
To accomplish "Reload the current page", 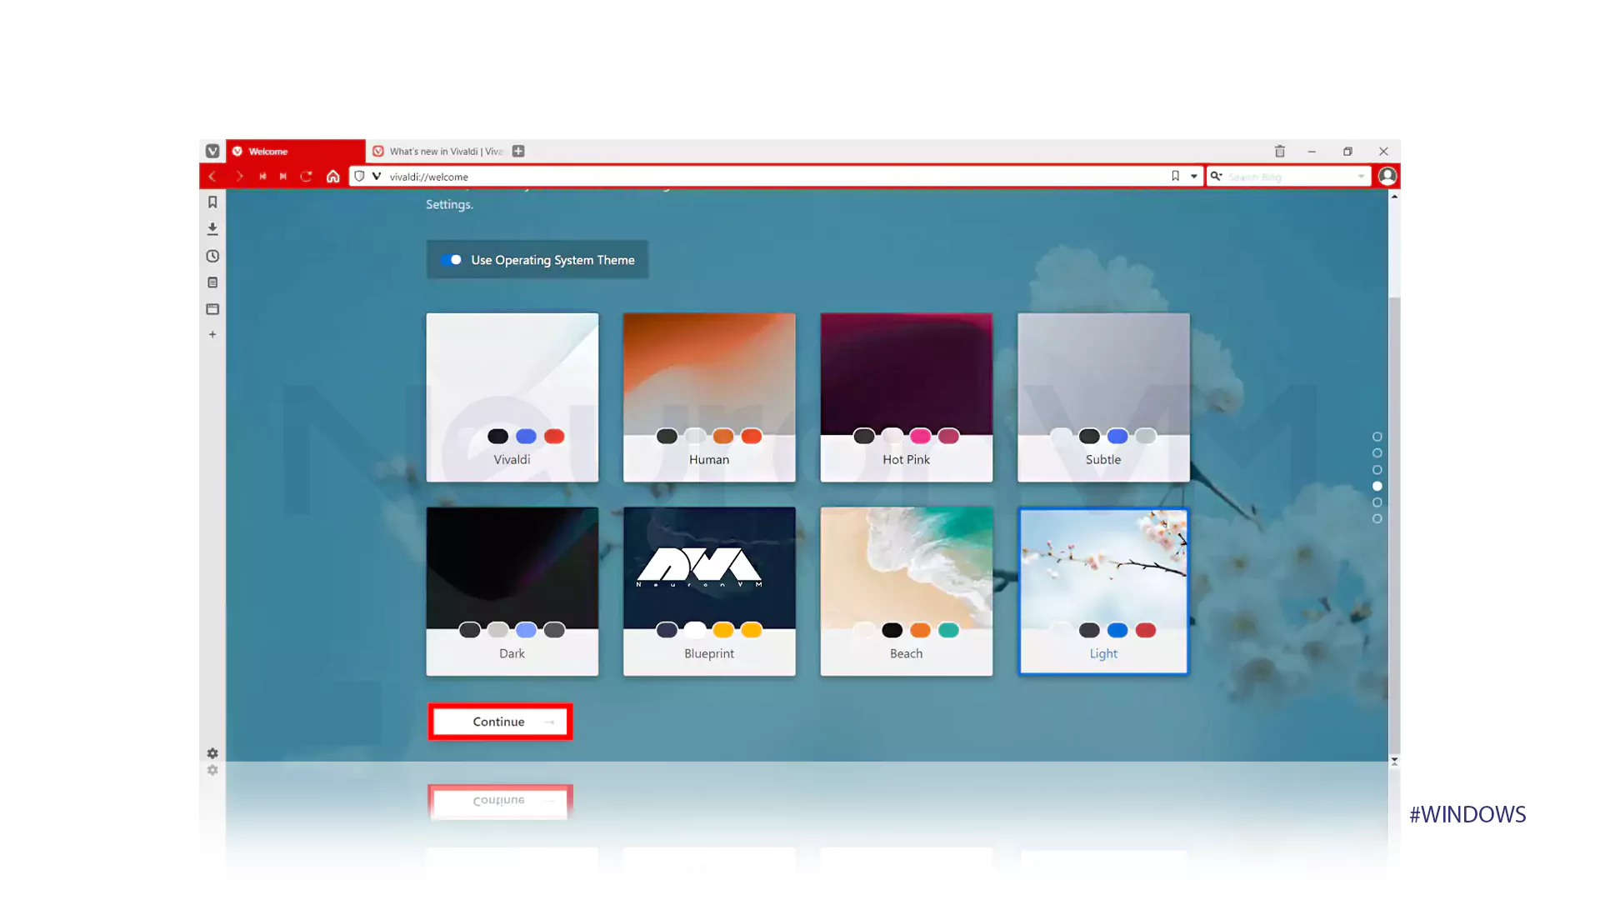I will click(x=307, y=177).
